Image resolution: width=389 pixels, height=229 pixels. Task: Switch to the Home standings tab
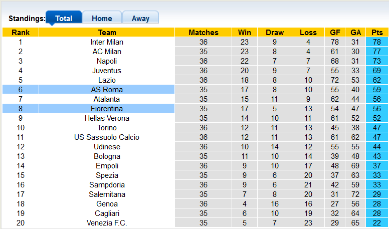[x=102, y=18]
